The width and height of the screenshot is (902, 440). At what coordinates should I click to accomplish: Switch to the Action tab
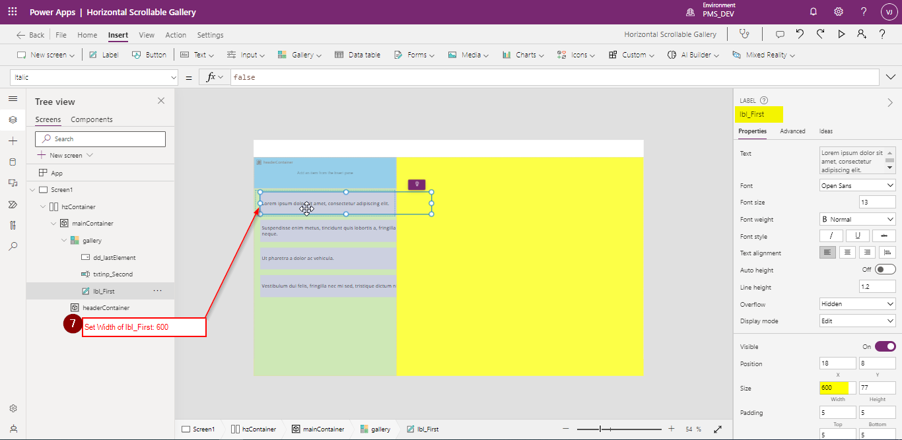[176, 35]
